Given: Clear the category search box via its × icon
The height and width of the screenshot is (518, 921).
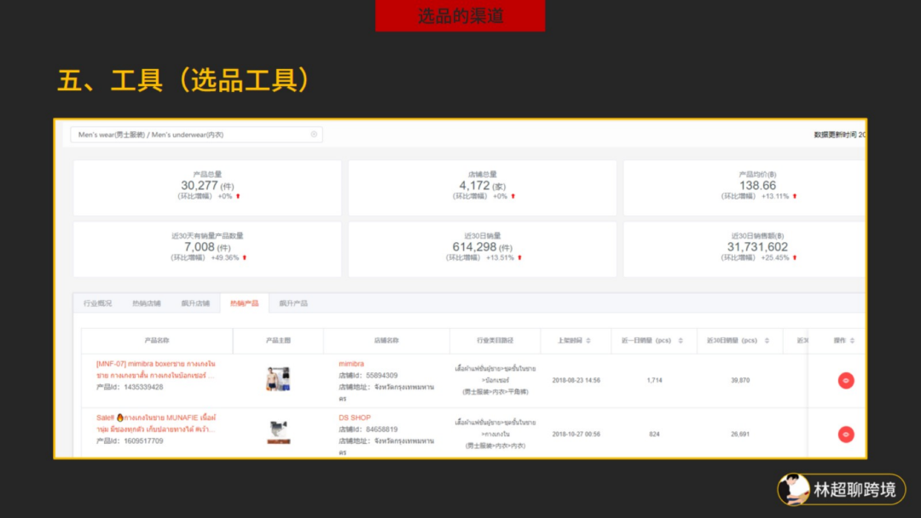Looking at the screenshot, I should tap(316, 134).
